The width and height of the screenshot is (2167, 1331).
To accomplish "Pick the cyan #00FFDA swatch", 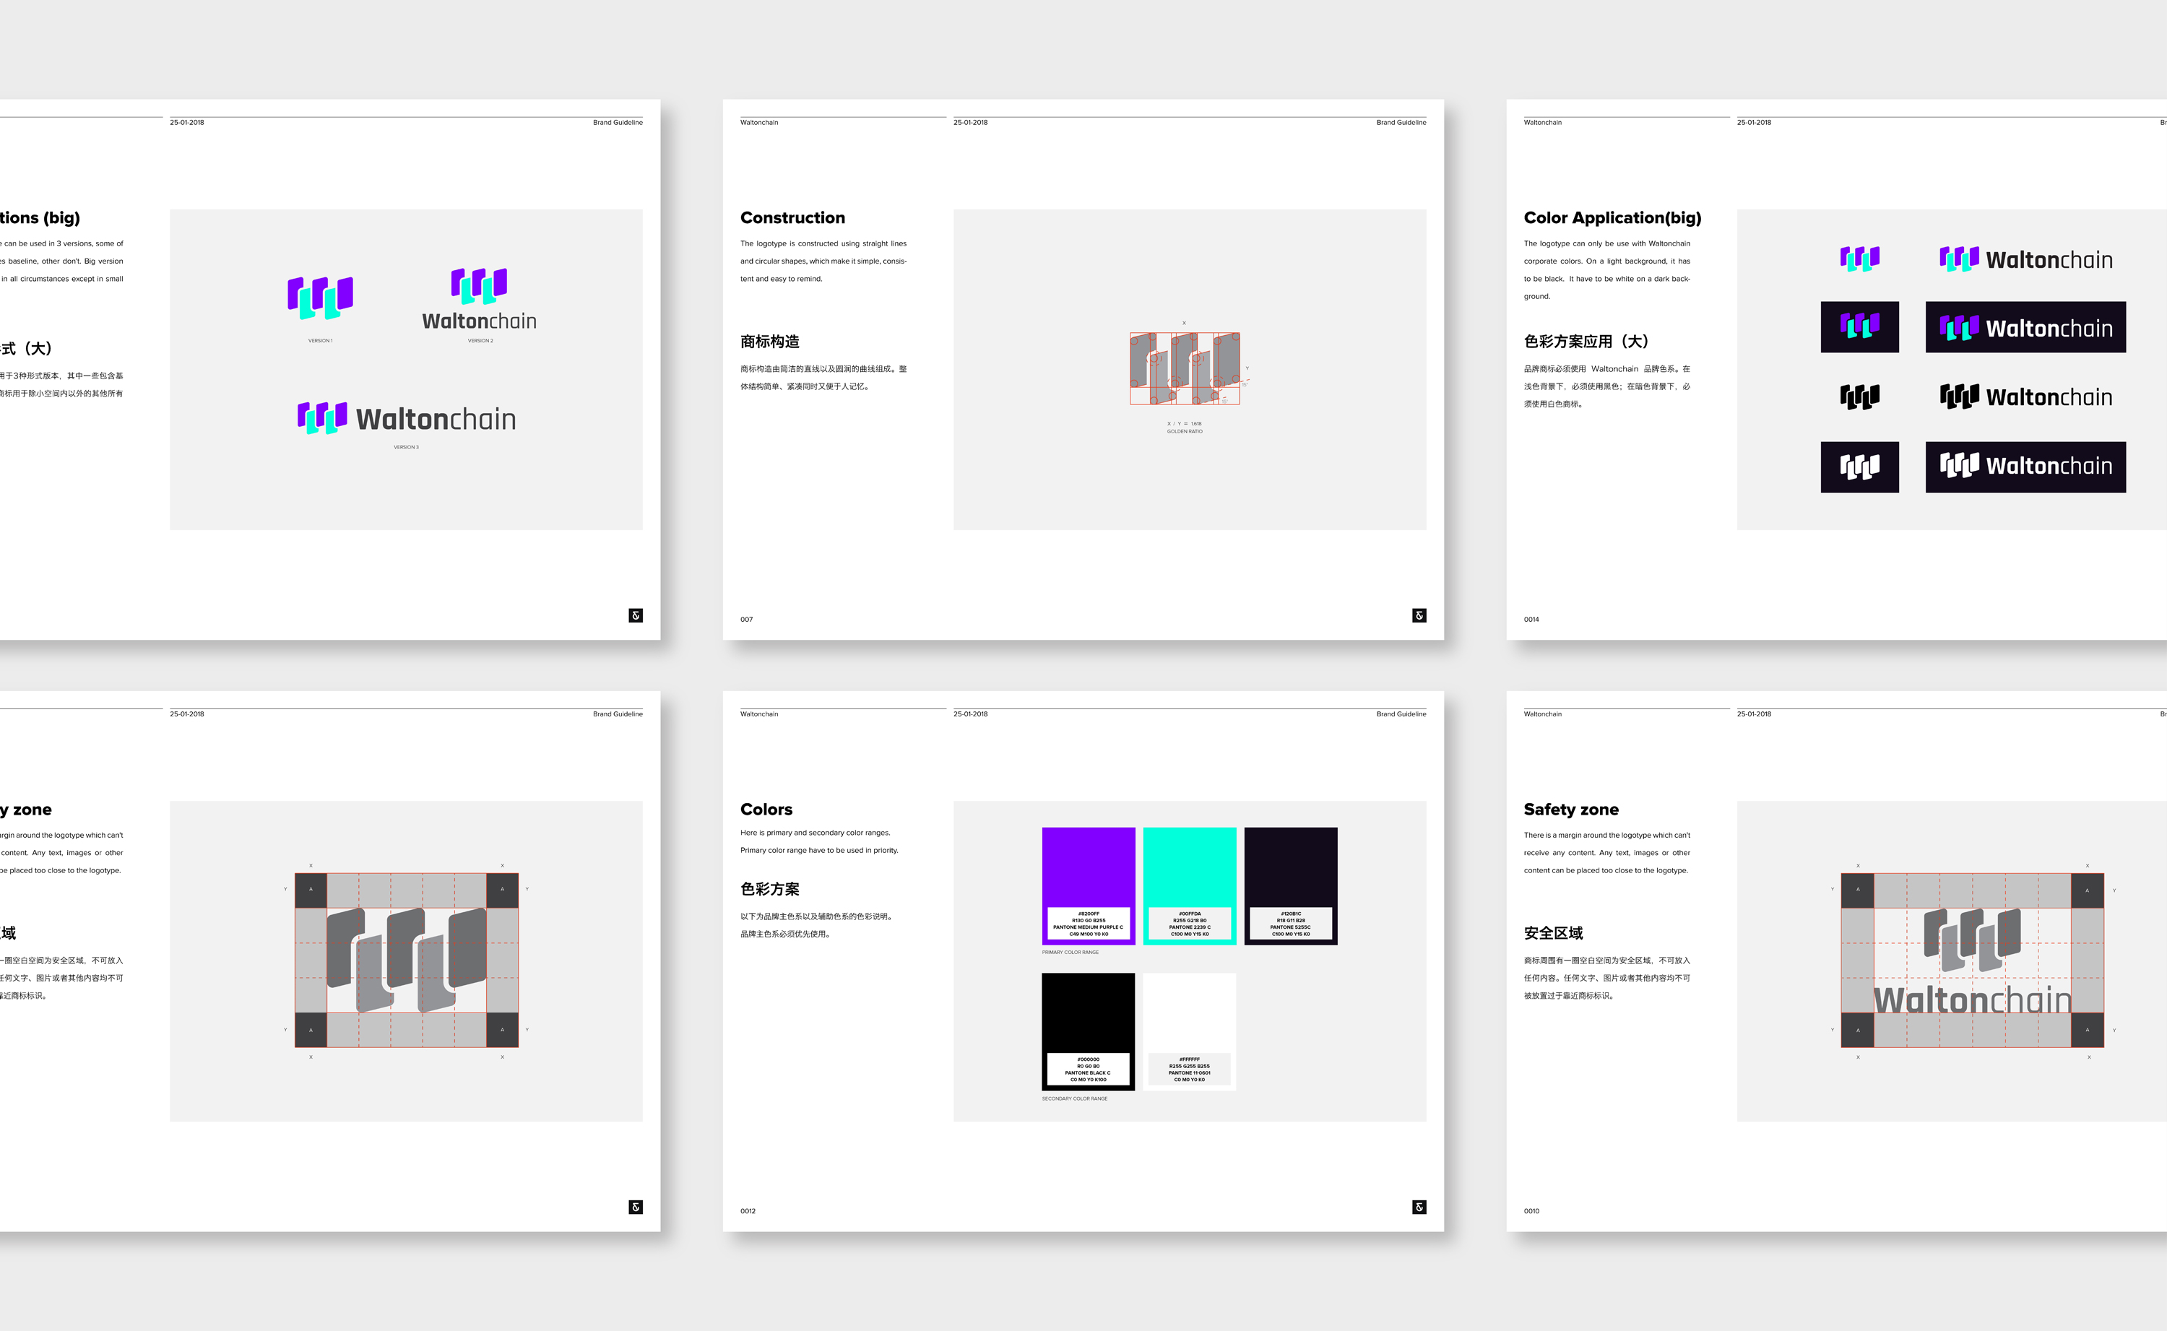I will [x=1190, y=885].
